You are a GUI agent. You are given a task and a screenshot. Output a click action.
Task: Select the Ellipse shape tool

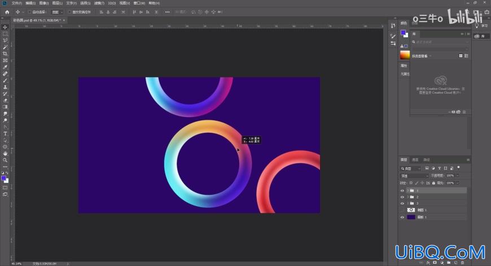pos(5,147)
